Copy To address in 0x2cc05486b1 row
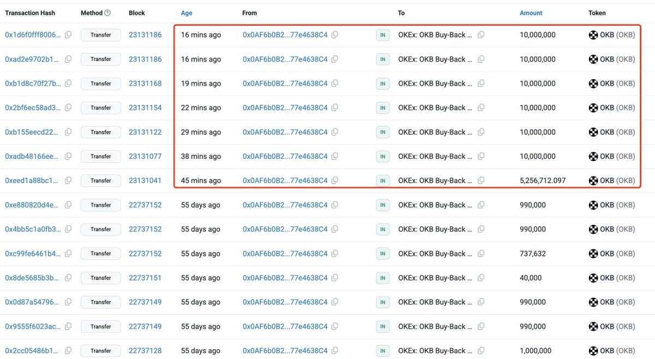The width and height of the screenshot is (655, 359). click(481, 351)
